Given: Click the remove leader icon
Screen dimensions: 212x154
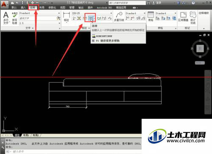Looking at the screenshot, I should pos(133,18).
